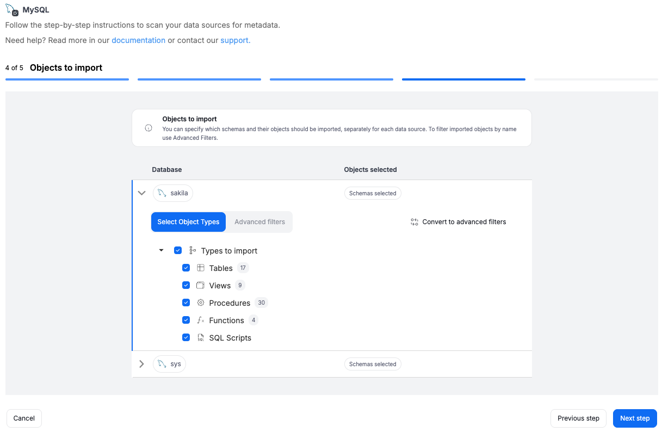Uncheck the Tables checkbox

186,268
